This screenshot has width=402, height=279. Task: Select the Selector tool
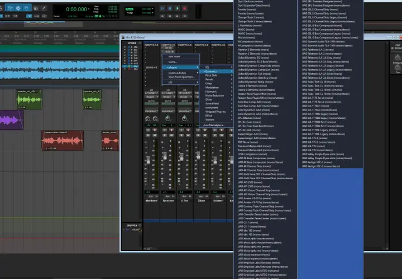tap(18, 8)
